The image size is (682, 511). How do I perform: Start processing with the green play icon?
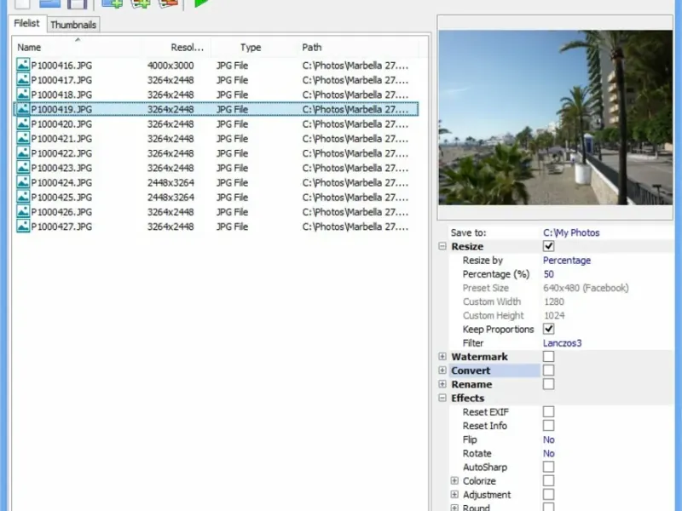pyautogui.click(x=200, y=3)
